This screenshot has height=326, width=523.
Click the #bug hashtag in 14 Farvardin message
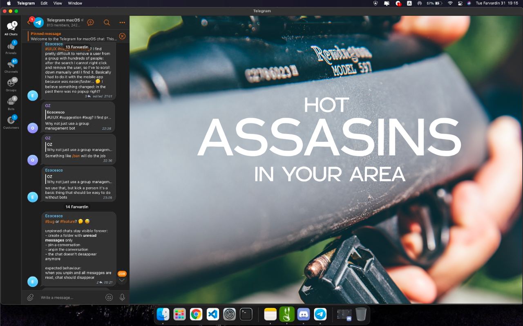pos(49,221)
